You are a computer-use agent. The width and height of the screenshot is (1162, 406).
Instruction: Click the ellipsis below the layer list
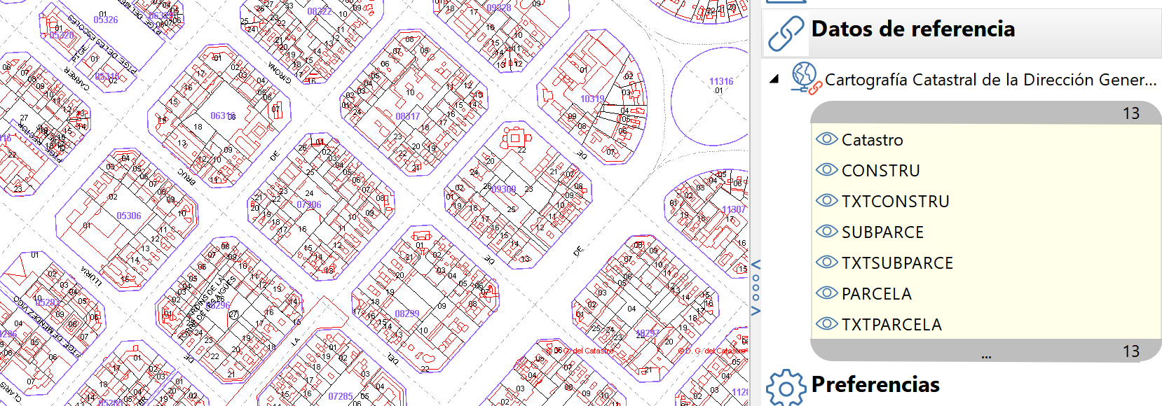(986, 355)
